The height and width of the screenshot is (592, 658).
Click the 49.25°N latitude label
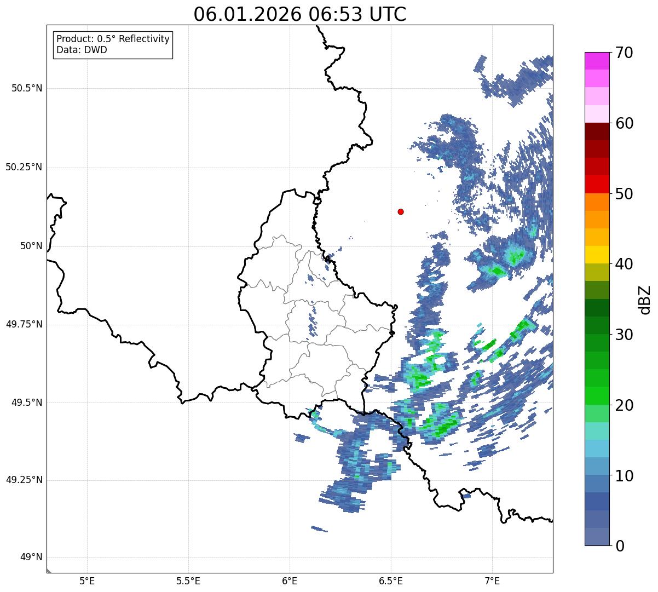(x=24, y=480)
